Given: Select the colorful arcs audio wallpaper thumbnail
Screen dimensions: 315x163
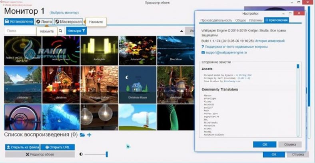Looking at the screenshot, I should 61,50.
